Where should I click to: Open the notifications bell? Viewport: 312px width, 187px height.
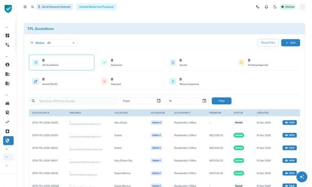coord(266,7)
